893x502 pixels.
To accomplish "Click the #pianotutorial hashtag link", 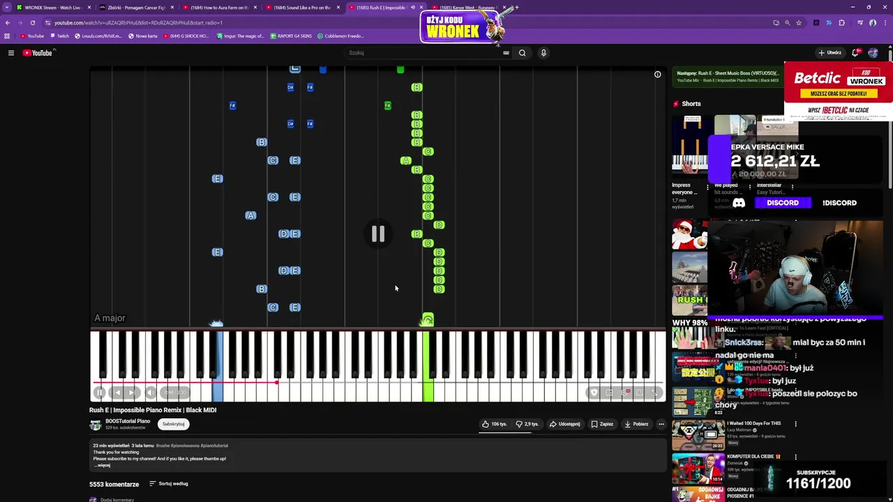I will tap(214, 446).
